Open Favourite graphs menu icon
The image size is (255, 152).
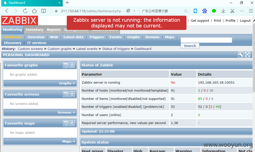(x=66, y=65)
